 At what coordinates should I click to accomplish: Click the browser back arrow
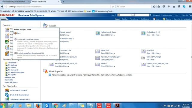2,7
